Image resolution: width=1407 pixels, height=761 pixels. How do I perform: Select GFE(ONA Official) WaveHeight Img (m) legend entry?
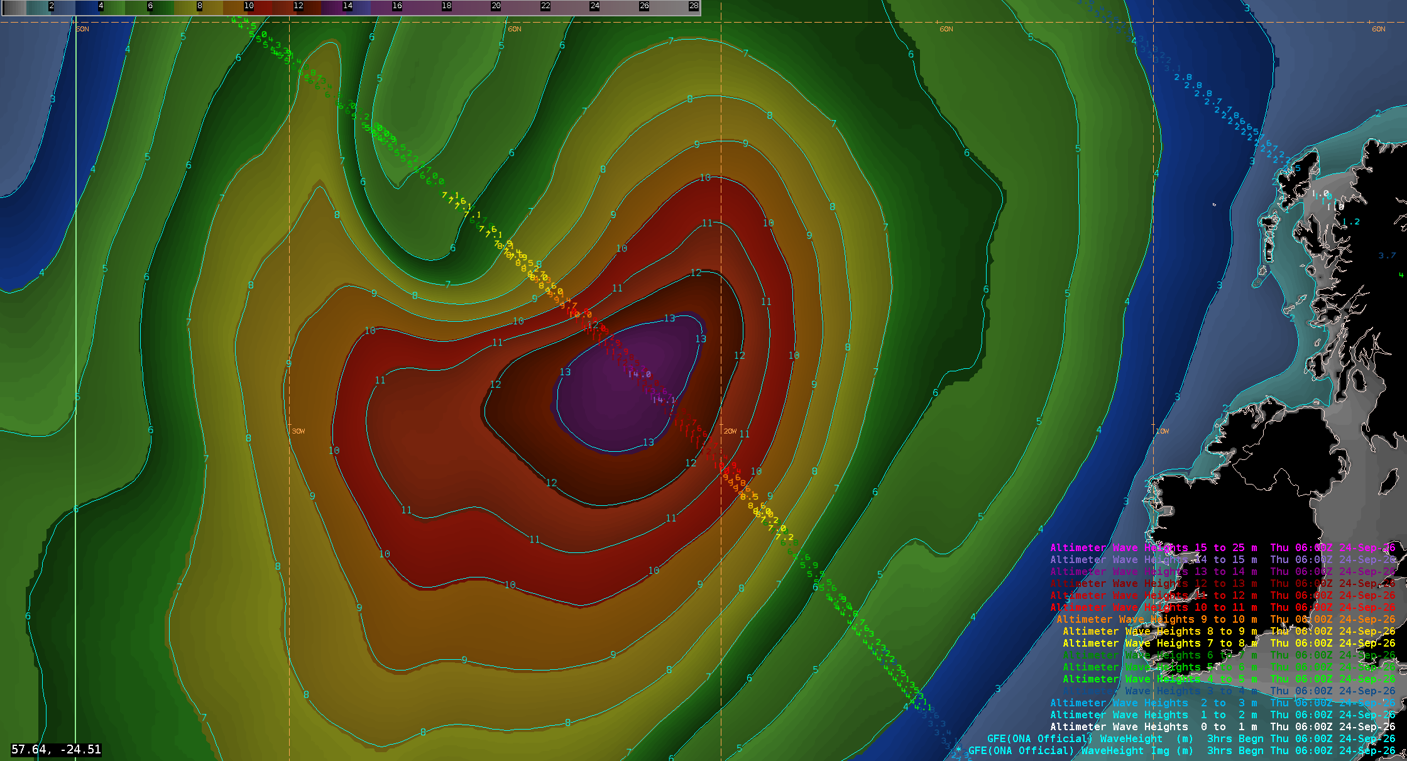click(x=1181, y=750)
